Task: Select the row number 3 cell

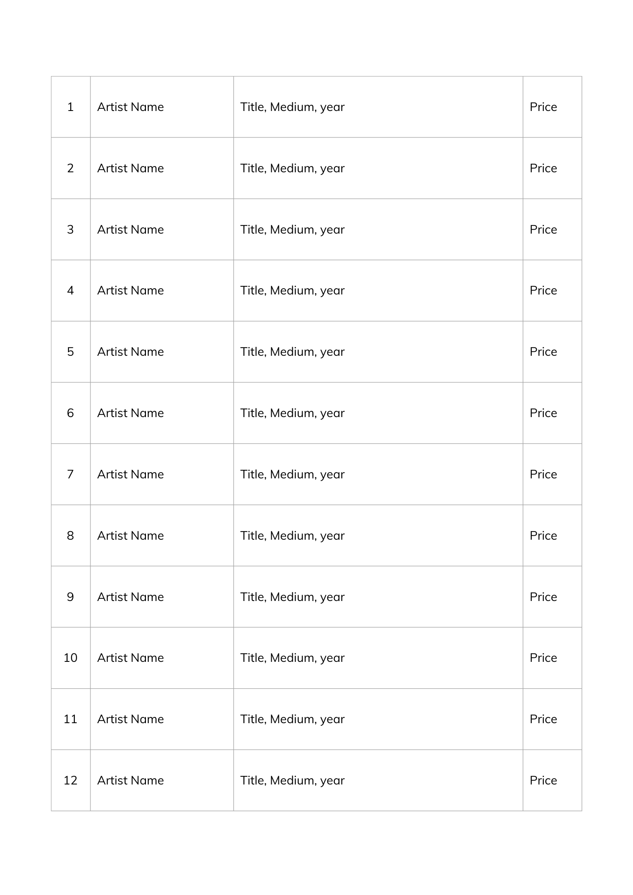Action: pos(71,230)
